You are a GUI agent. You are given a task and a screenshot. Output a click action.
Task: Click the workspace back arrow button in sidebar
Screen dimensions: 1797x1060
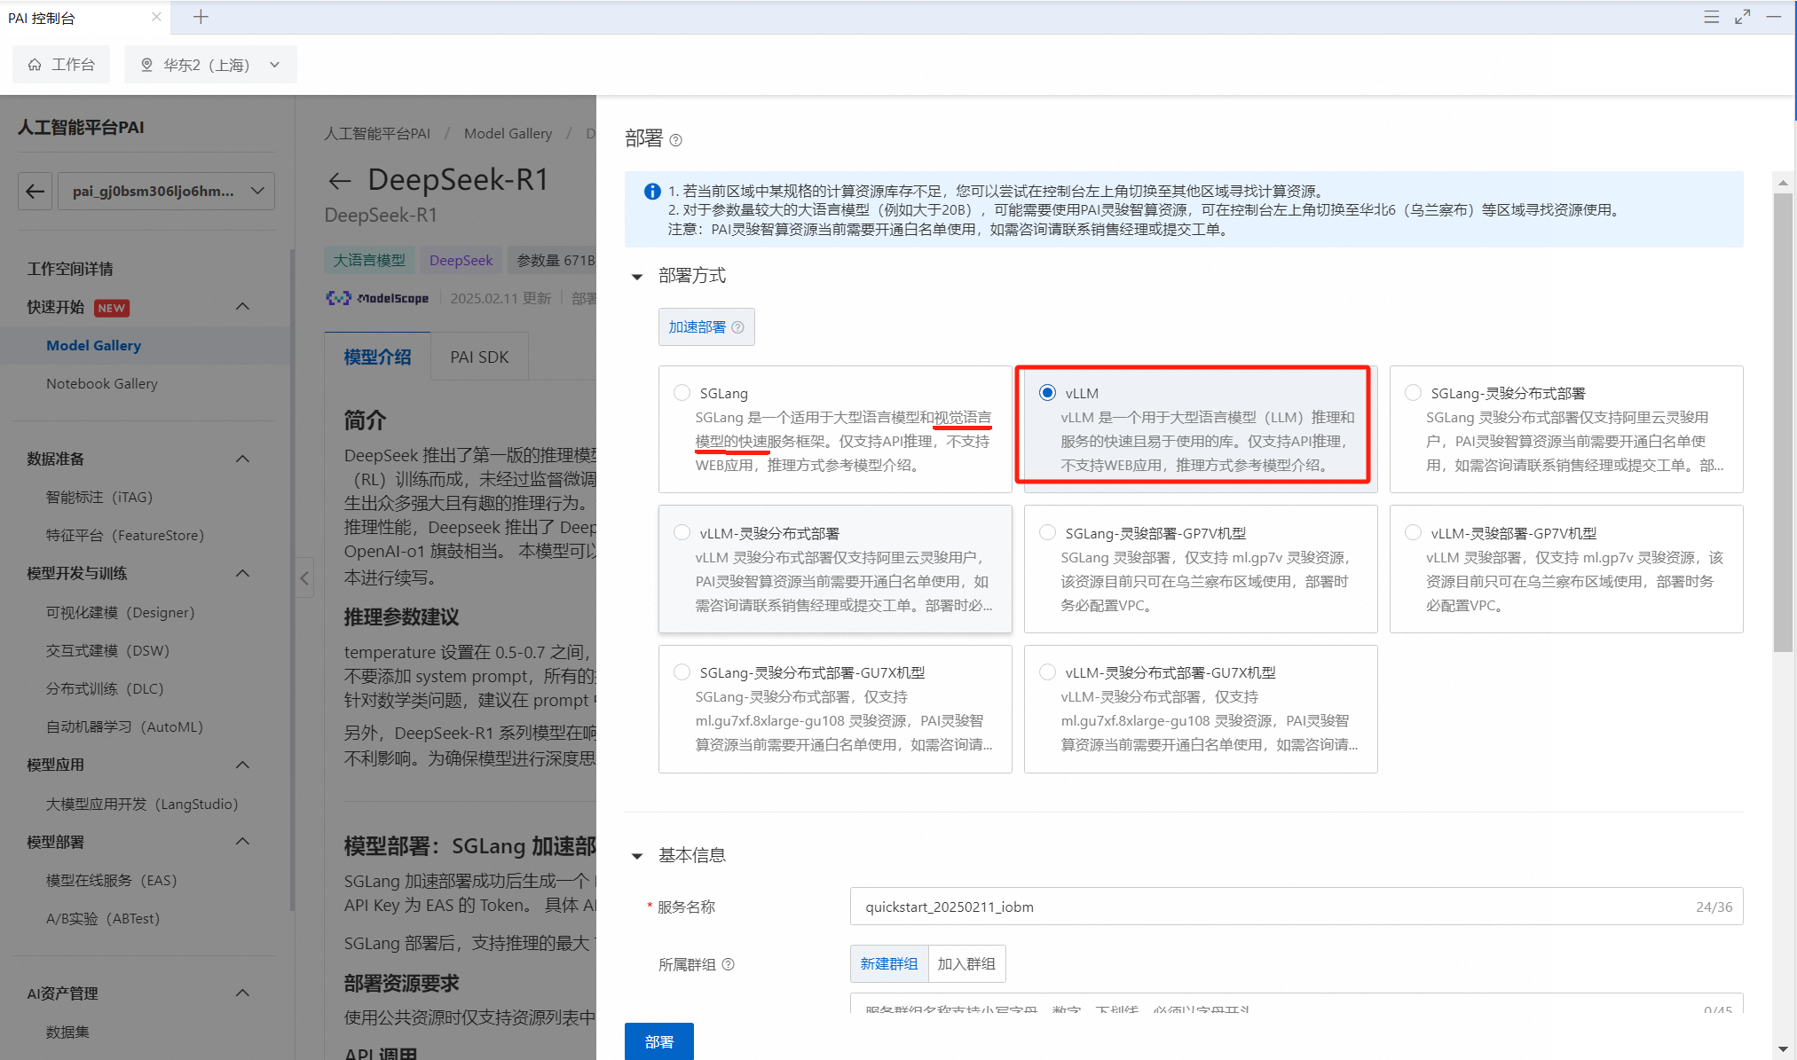pyautogui.click(x=35, y=191)
